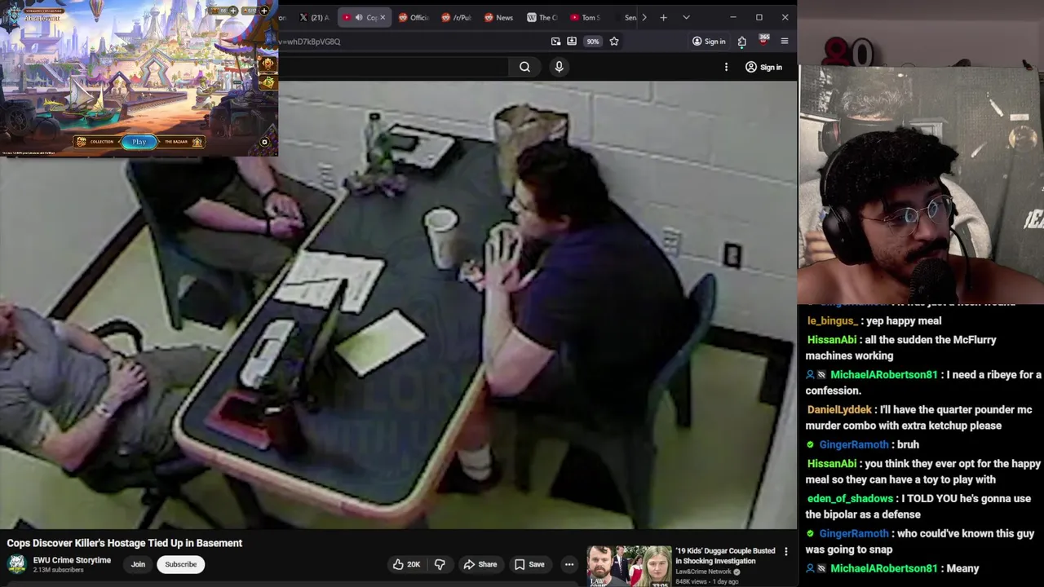Like the video with thumbs up
Viewport: 1044px width, 587px height.
(406, 564)
